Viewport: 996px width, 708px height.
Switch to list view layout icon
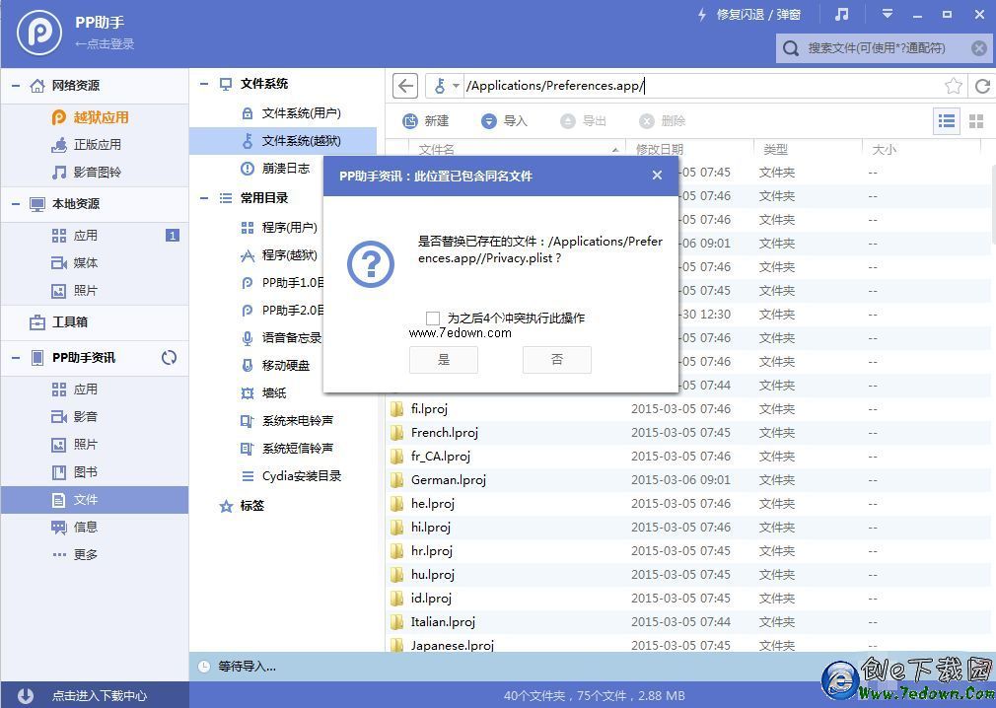[947, 121]
